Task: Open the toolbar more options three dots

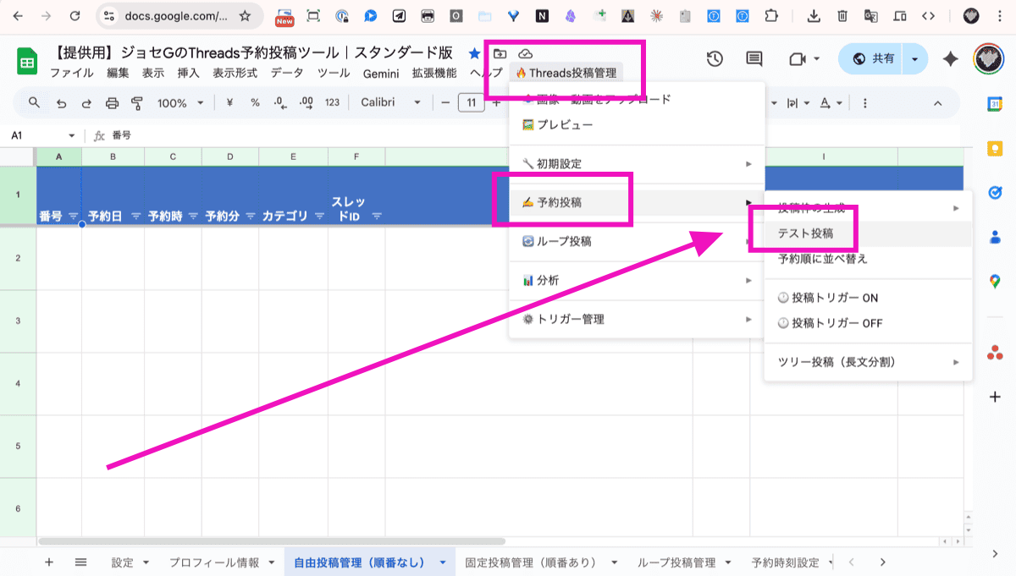Action: [x=864, y=103]
